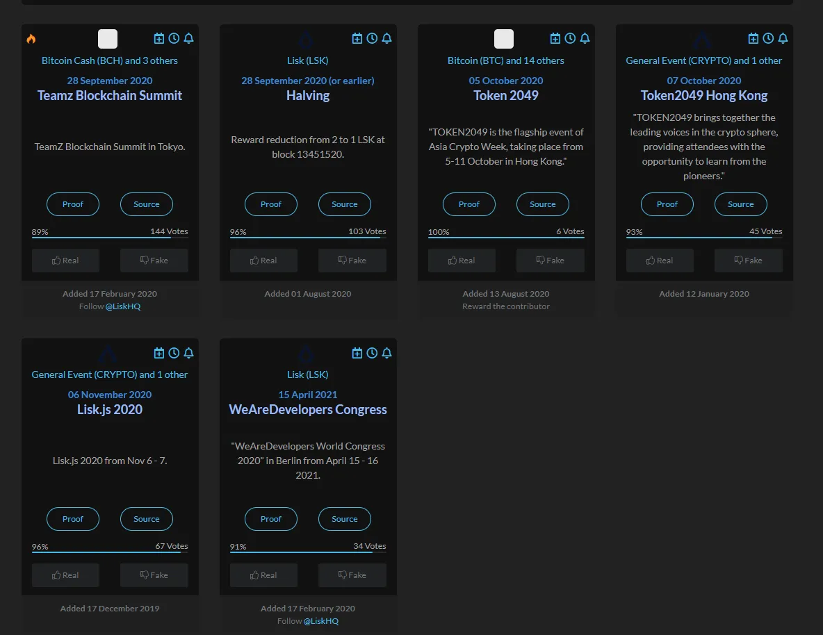Open Source for Teamz Blockchain Summit
The width and height of the screenshot is (823, 635).
click(x=147, y=204)
